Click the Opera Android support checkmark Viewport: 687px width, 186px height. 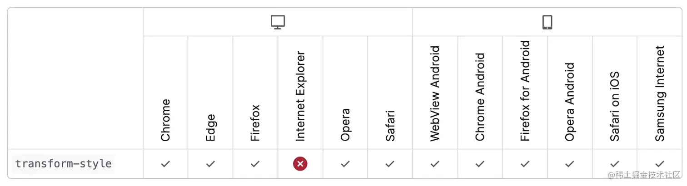point(570,164)
